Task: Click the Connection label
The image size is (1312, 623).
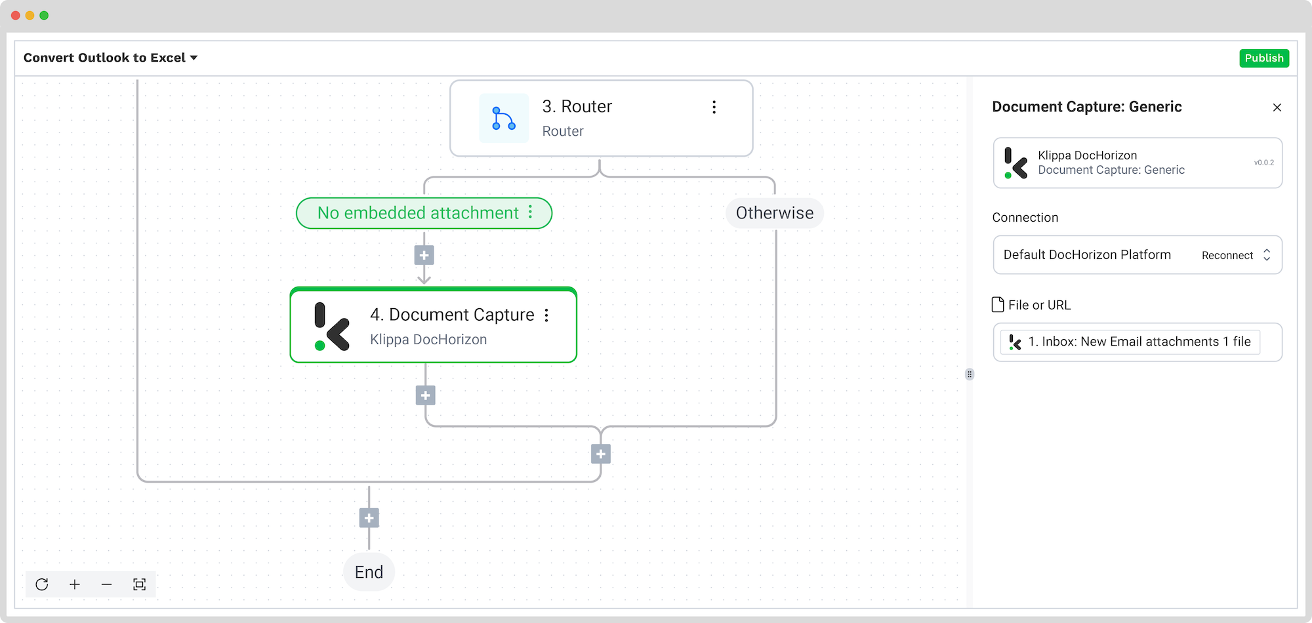Action: click(x=1025, y=218)
